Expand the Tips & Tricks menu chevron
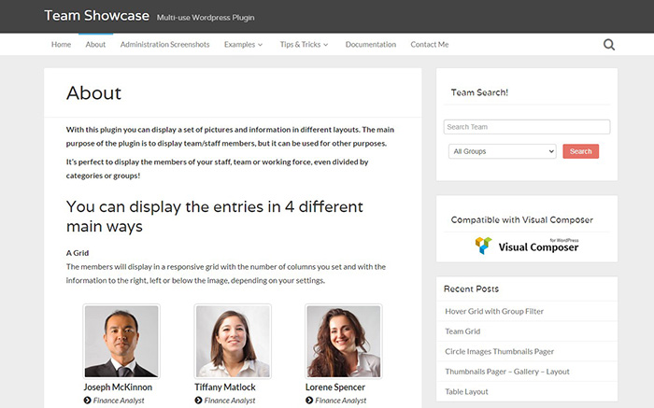654x408 pixels. coord(326,45)
